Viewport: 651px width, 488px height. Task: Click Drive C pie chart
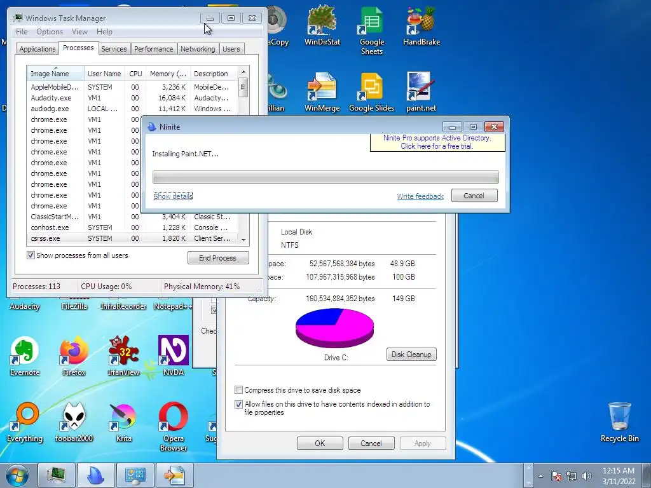point(334,328)
